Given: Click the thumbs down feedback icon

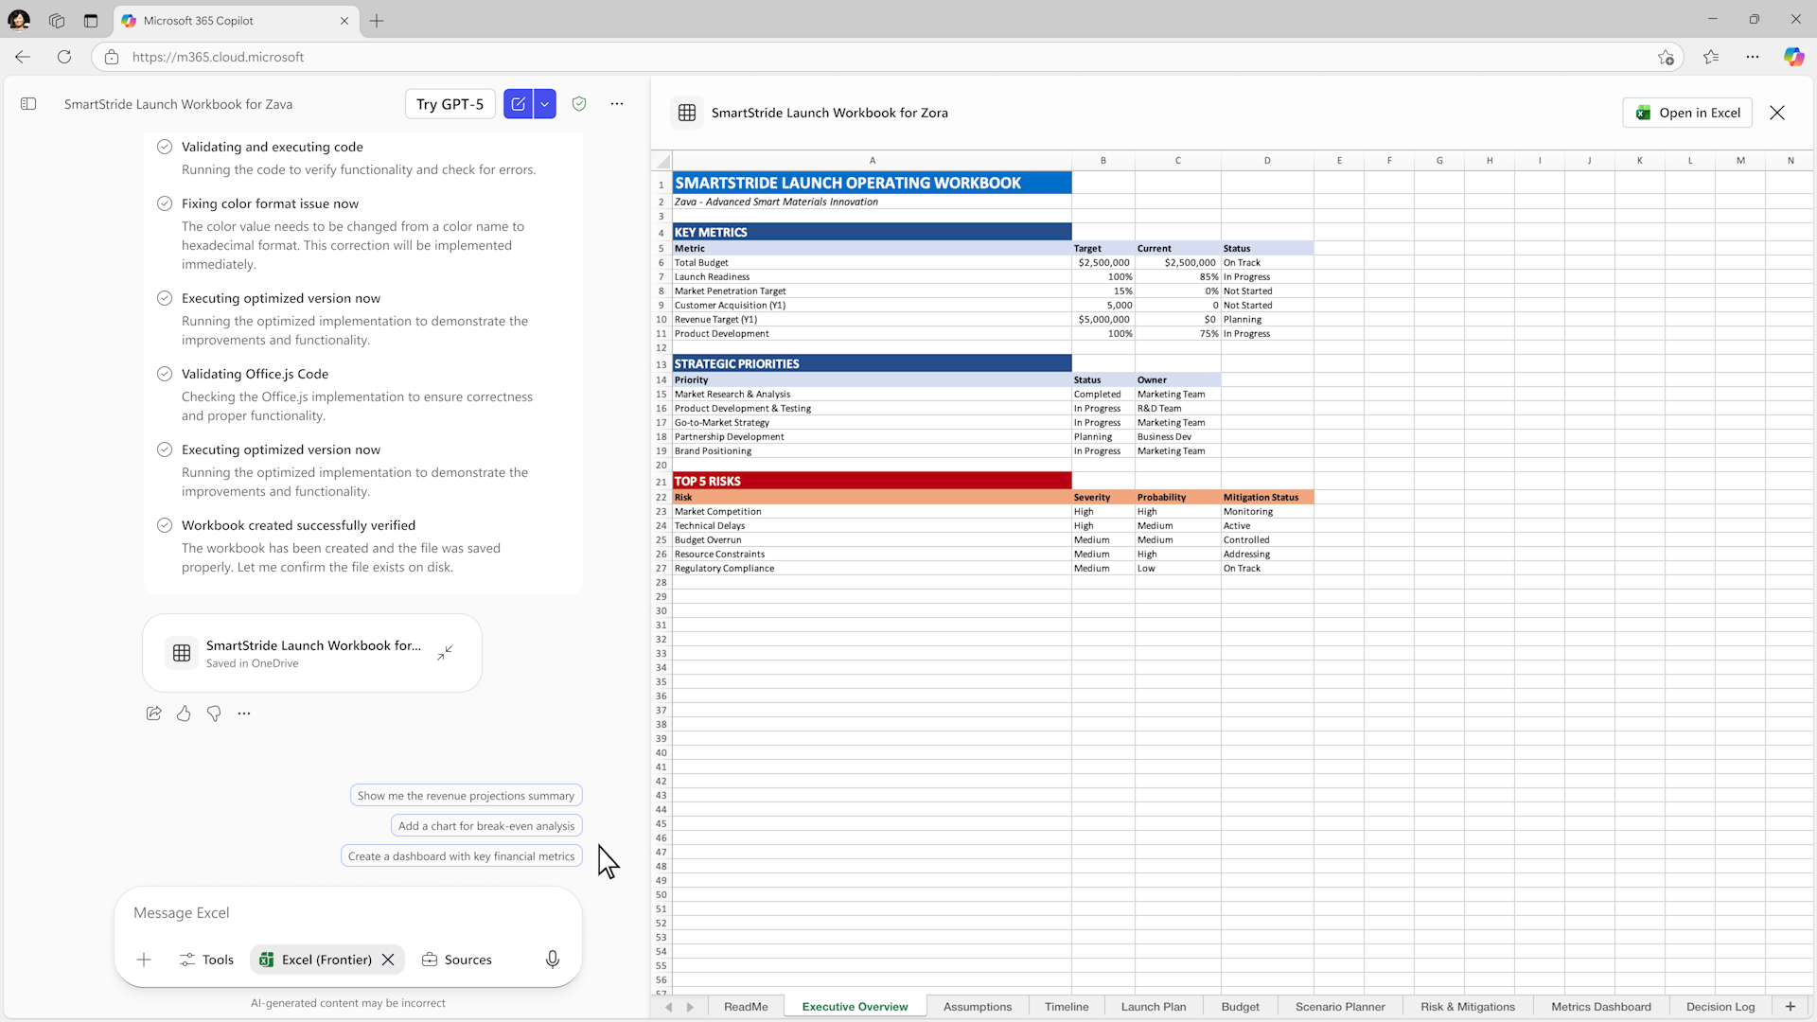Looking at the screenshot, I should [x=214, y=714].
